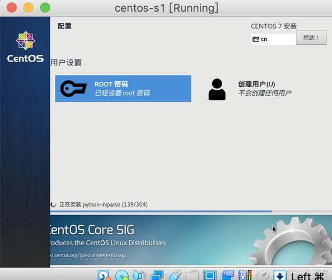This screenshot has width=332, height=280.
Task: Click the hard disk activity icon in the VirtualBox status bar
Action: coord(104,275)
